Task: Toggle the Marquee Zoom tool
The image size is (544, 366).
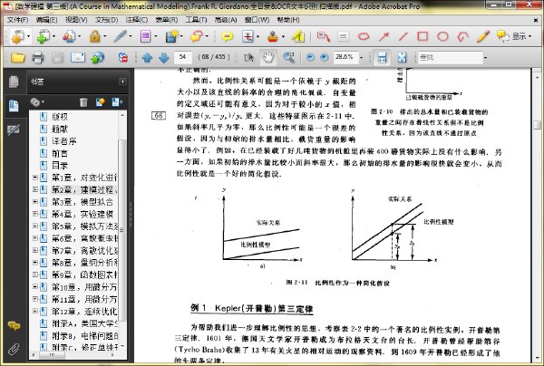Action: [288, 57]
